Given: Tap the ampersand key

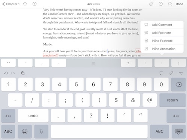Looking at the screenshot, I should pyautogui.click(x=133, y=100).
